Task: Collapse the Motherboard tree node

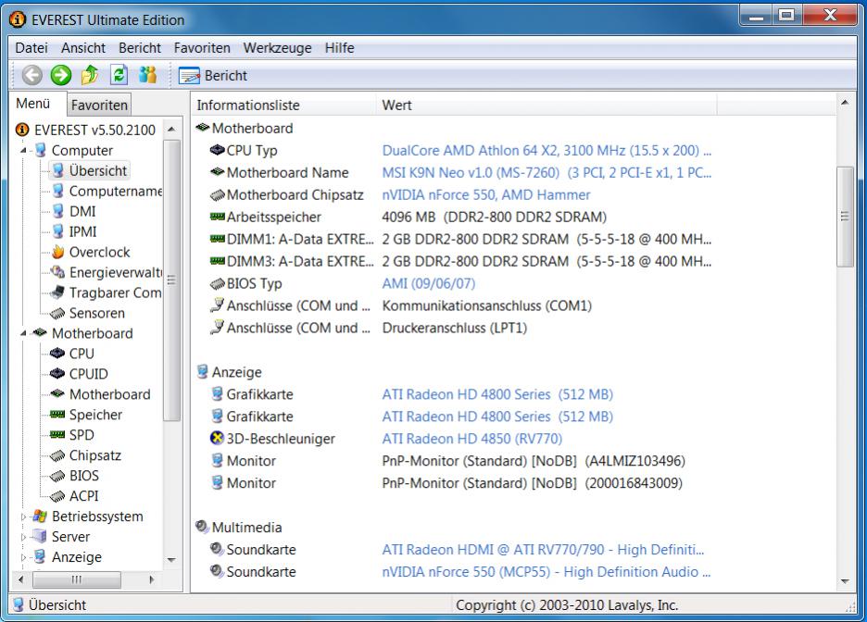Action: 23,333
